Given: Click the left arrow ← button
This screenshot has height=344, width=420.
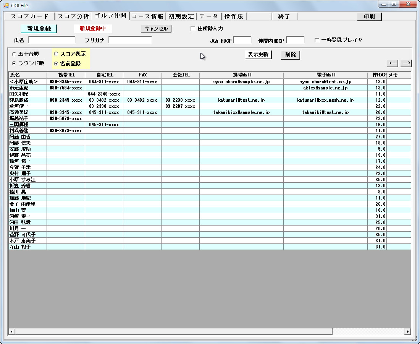Looking at the screenshot, I should 393,63.
